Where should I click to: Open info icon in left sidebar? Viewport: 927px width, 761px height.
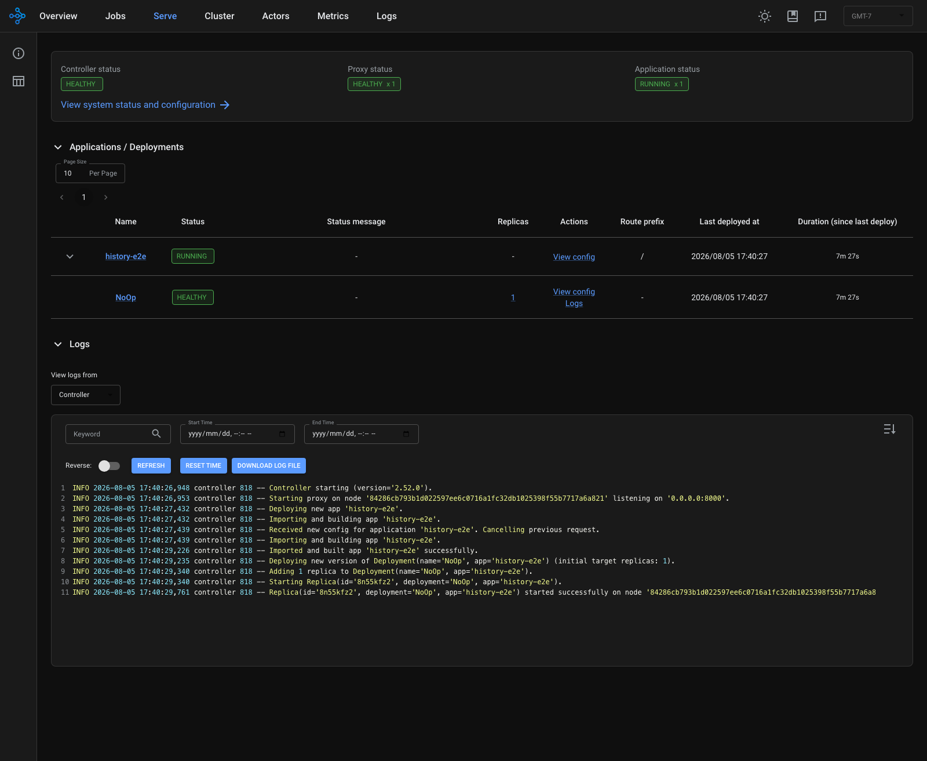click(x=19, y=53)
